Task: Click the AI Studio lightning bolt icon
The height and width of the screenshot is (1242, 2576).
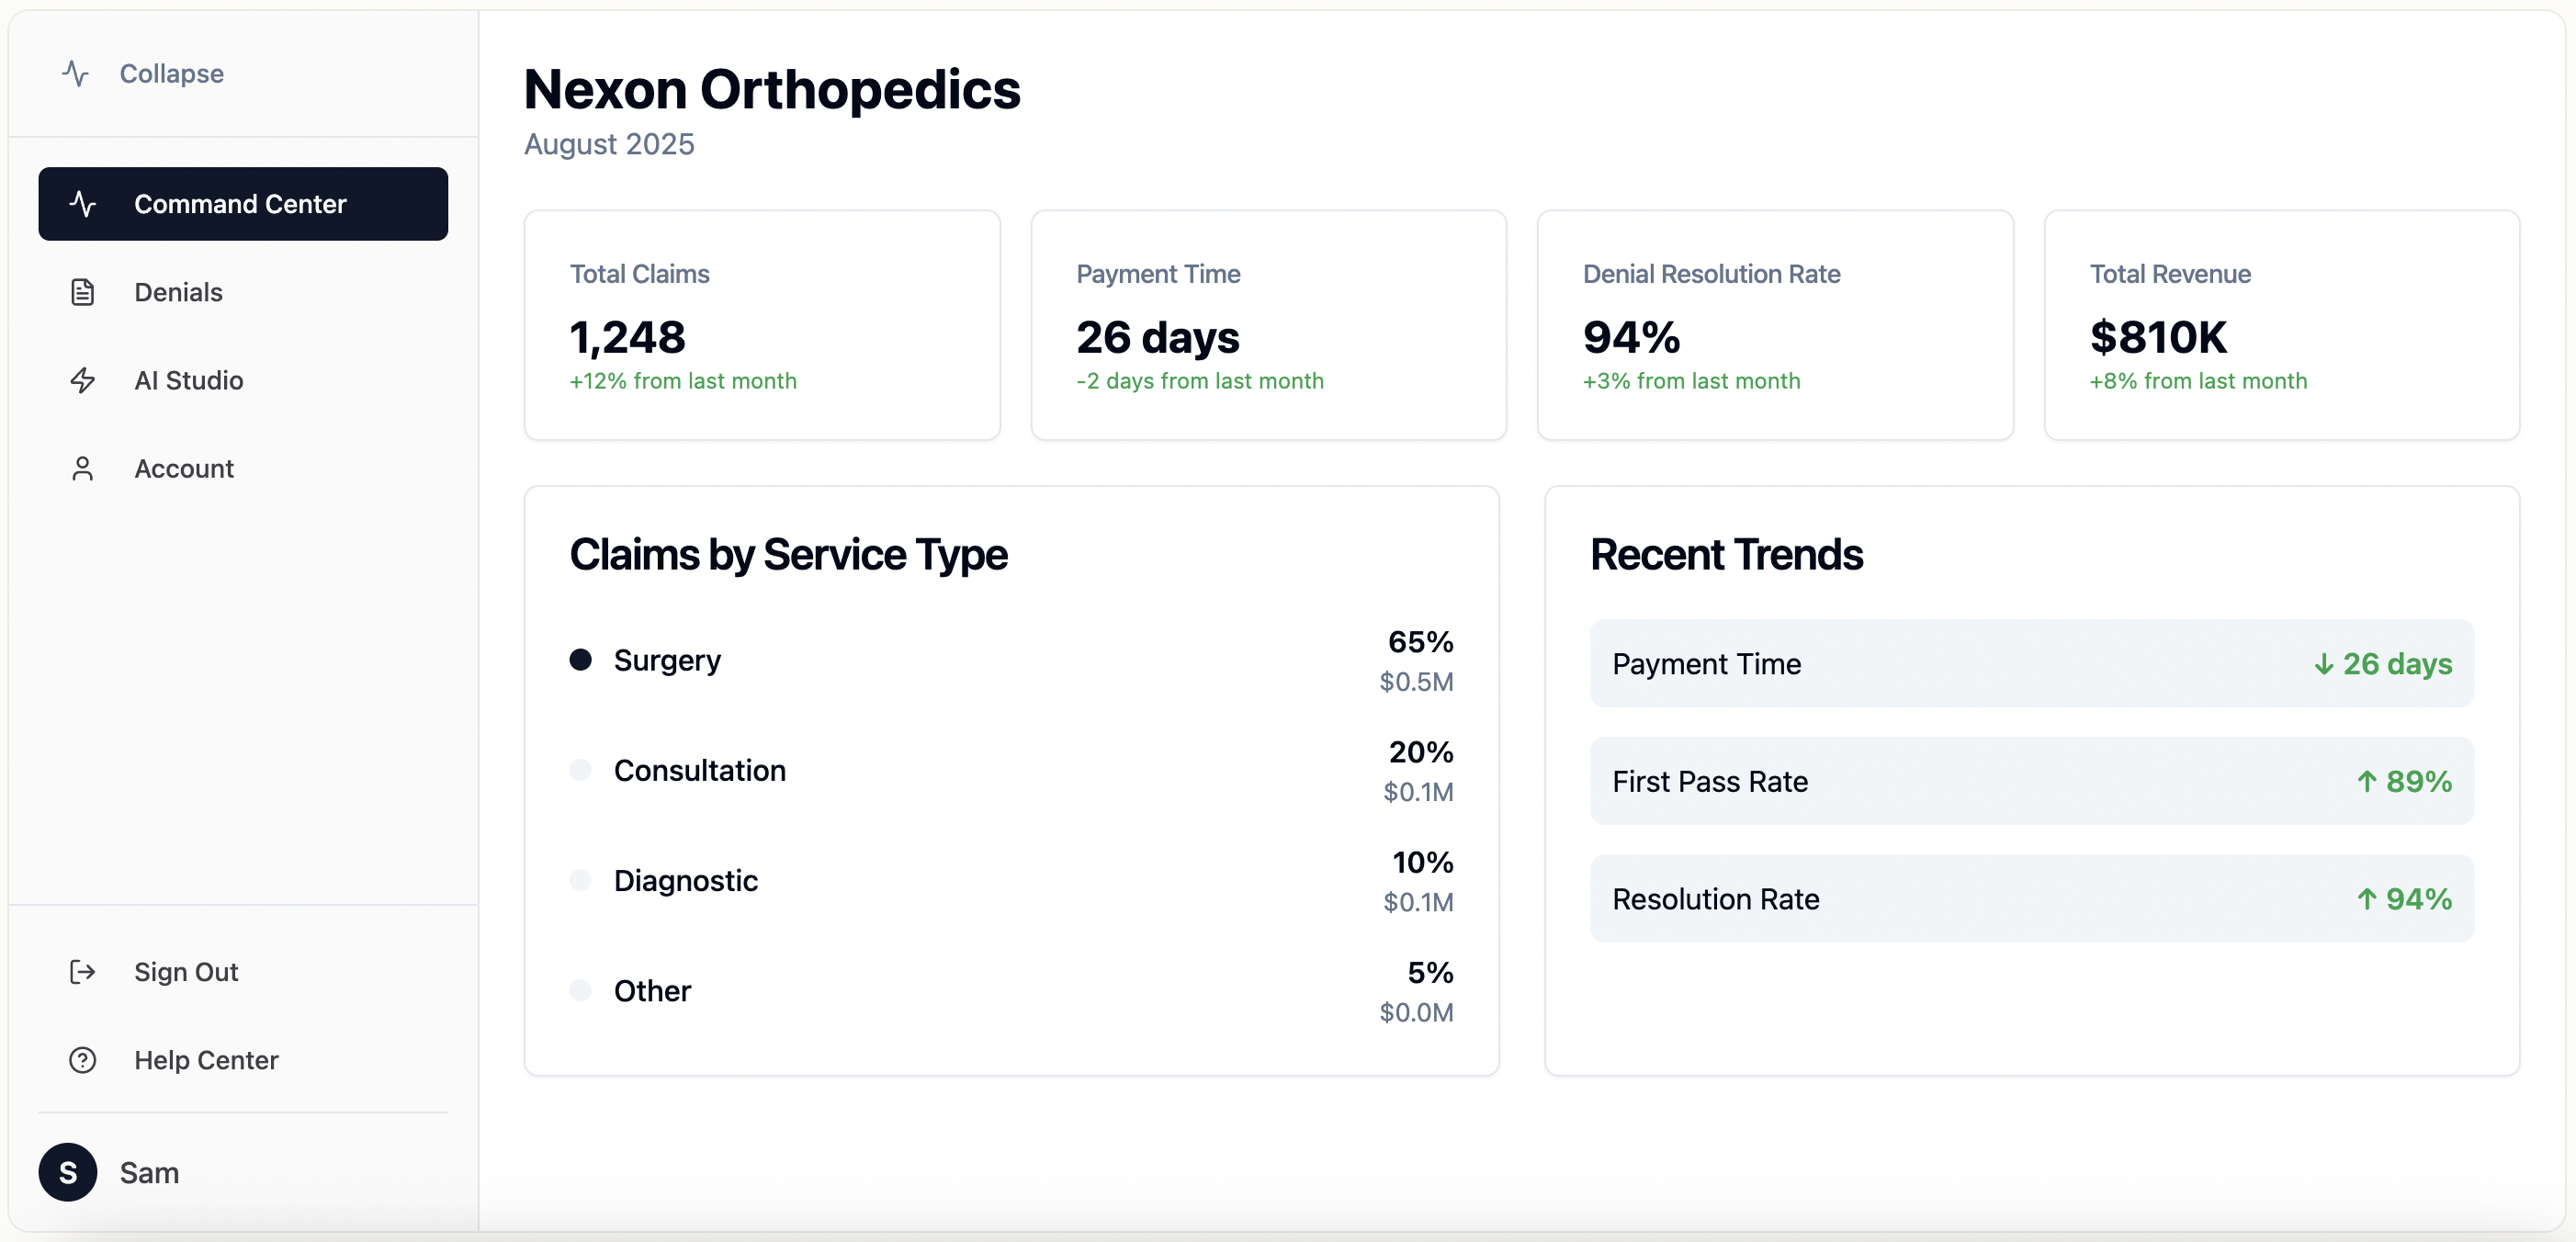Action: pyautogui.click(x=83, y=380)
